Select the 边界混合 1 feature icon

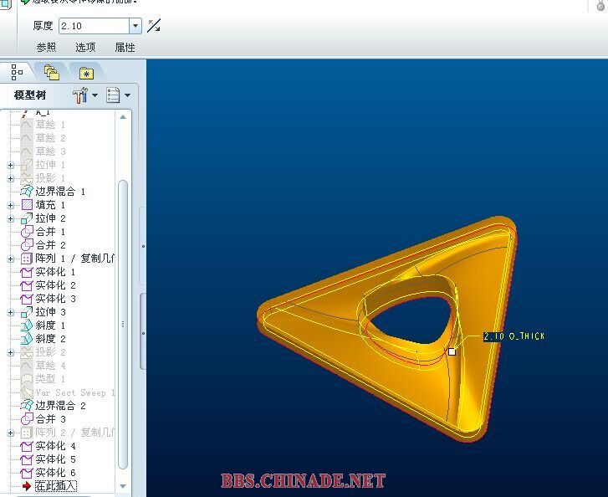pos(27,192)
